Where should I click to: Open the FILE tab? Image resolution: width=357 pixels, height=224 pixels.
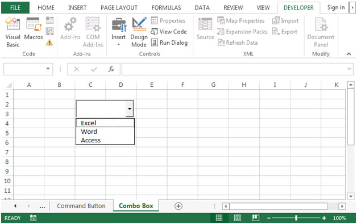pyautogui.click(x=15, y=7)
